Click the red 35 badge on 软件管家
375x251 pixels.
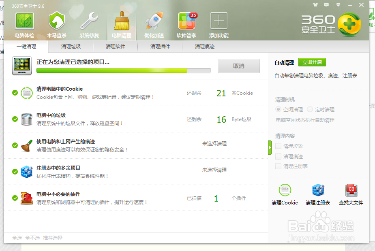pos(193,15)
